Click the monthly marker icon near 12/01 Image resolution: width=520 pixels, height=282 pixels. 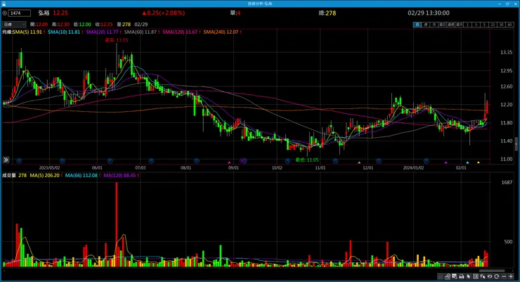(378, 161)
